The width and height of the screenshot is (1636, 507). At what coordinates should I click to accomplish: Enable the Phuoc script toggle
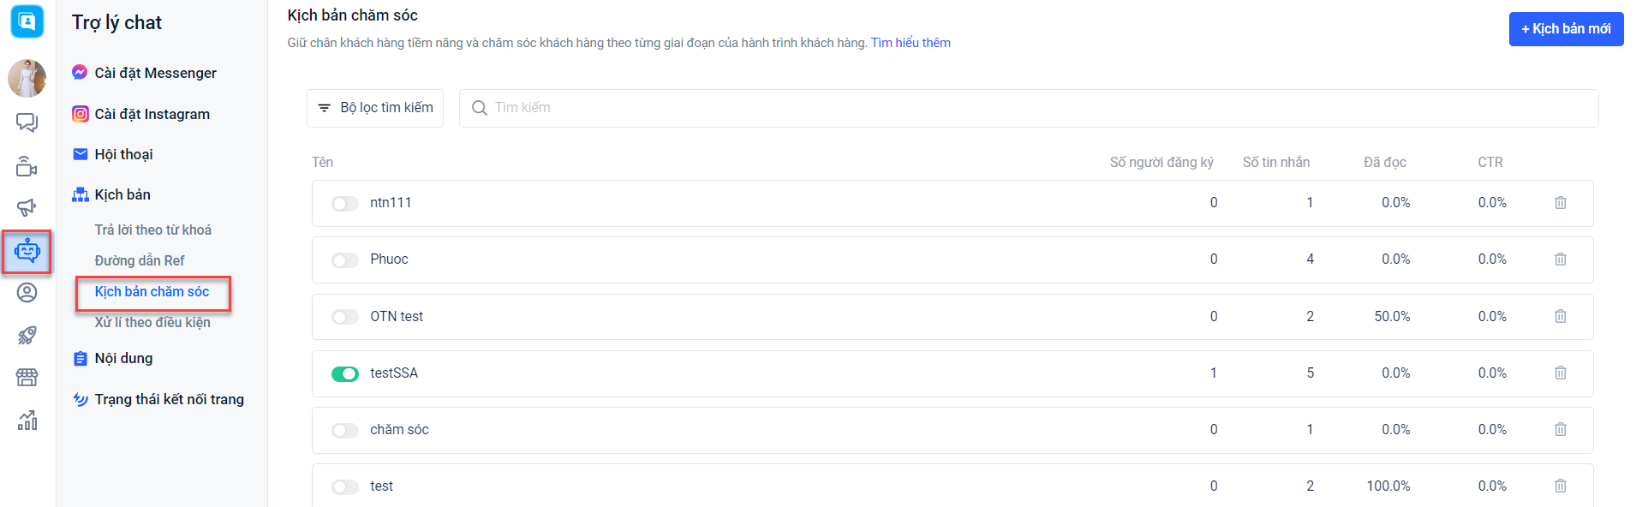click(345, 260)
